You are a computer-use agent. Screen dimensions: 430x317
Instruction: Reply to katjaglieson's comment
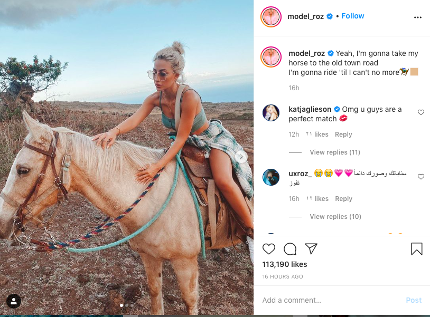click(x=343, y=135)
